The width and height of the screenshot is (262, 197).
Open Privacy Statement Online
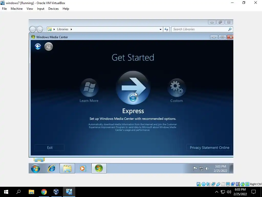tap(209, 147)
